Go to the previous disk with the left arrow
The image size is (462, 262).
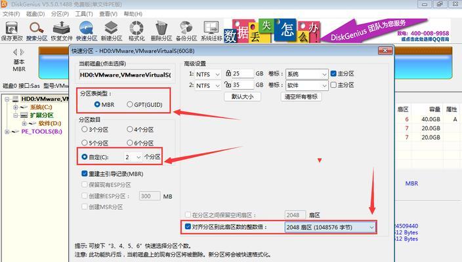(15, 52)
